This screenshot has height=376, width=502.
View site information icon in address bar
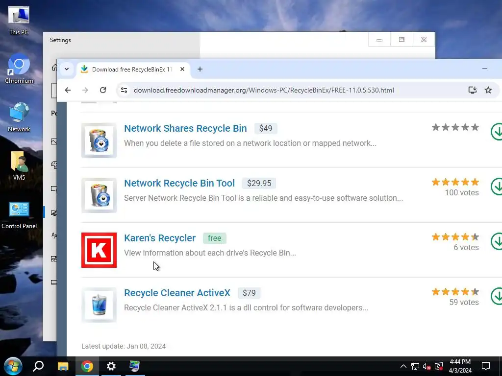(x=124, y=90)
